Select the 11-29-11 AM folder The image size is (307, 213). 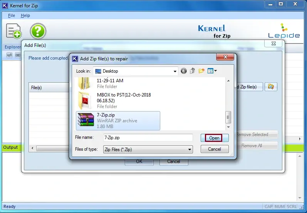pos(118,83)
